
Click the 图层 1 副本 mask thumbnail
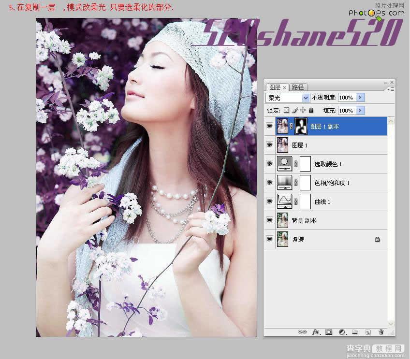(x=302, y=126)
